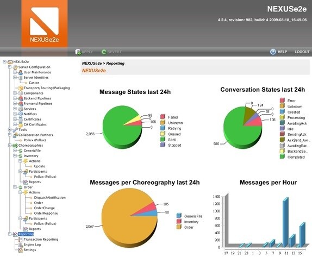The width and height of the screenshot is (312, 257).
Task: Expand the User Maintenance node
Action: click(15, 72)
